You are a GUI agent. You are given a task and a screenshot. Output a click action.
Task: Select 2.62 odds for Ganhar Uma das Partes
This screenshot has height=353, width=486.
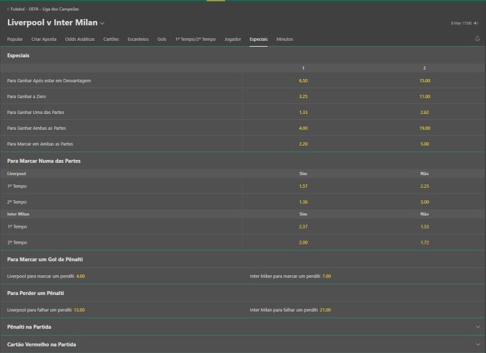pos(425,112)
